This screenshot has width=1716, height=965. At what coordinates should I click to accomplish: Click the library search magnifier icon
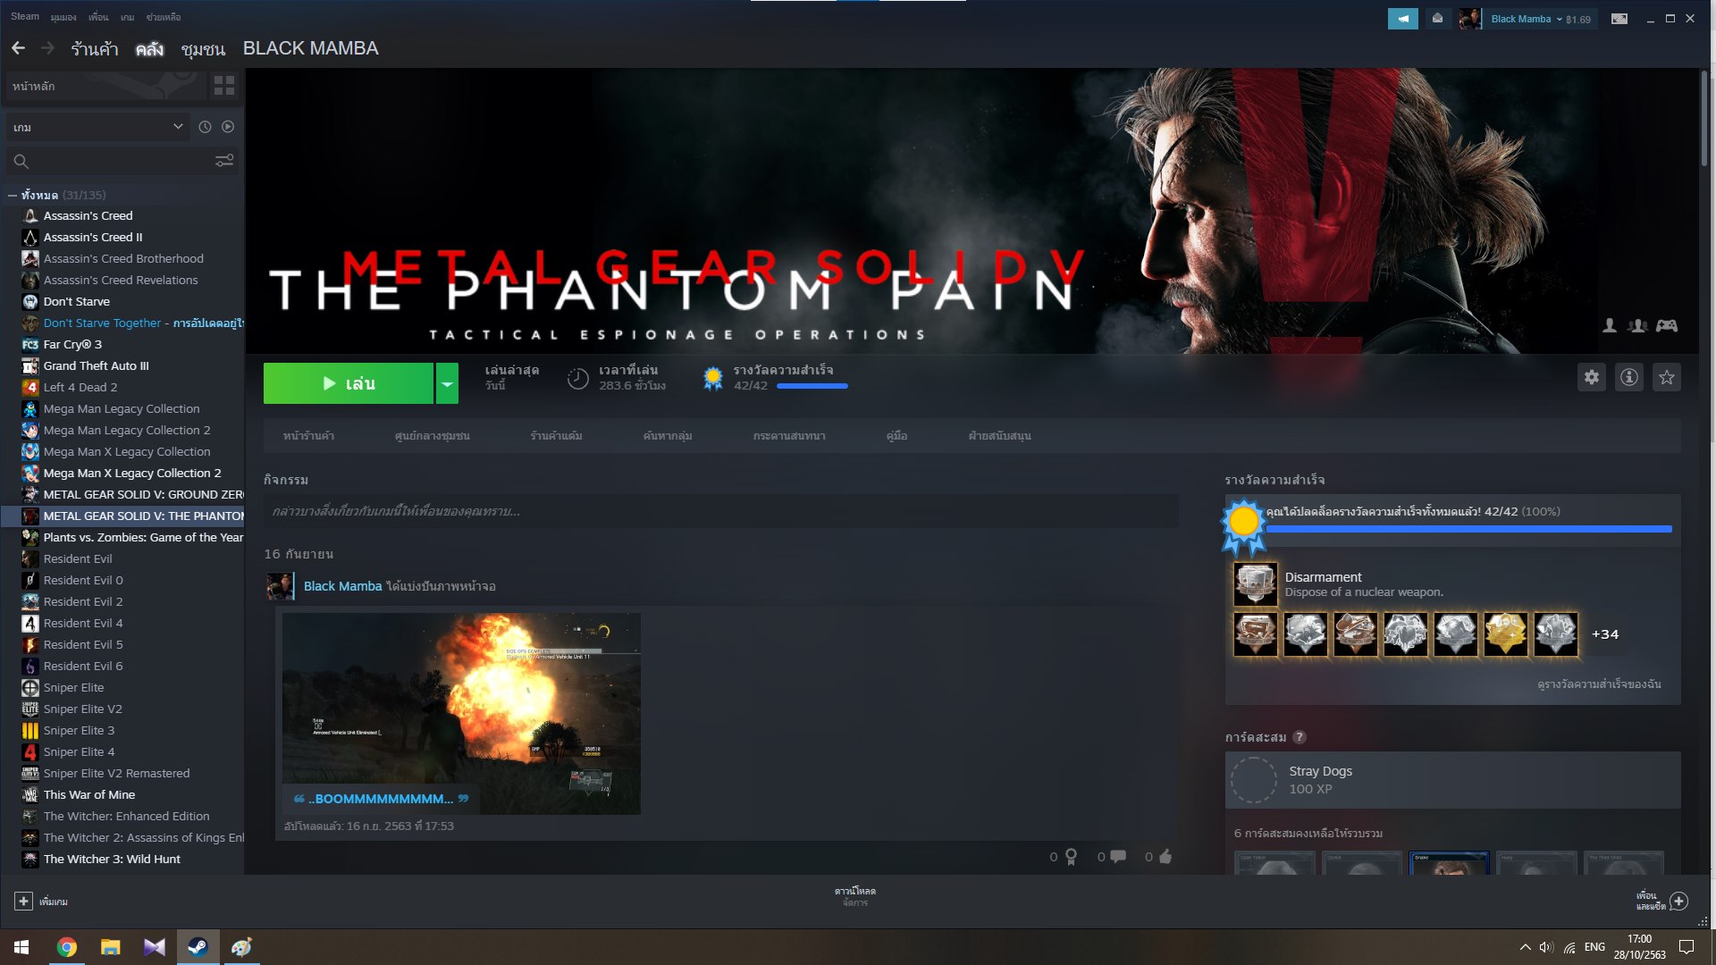[21, 162]
